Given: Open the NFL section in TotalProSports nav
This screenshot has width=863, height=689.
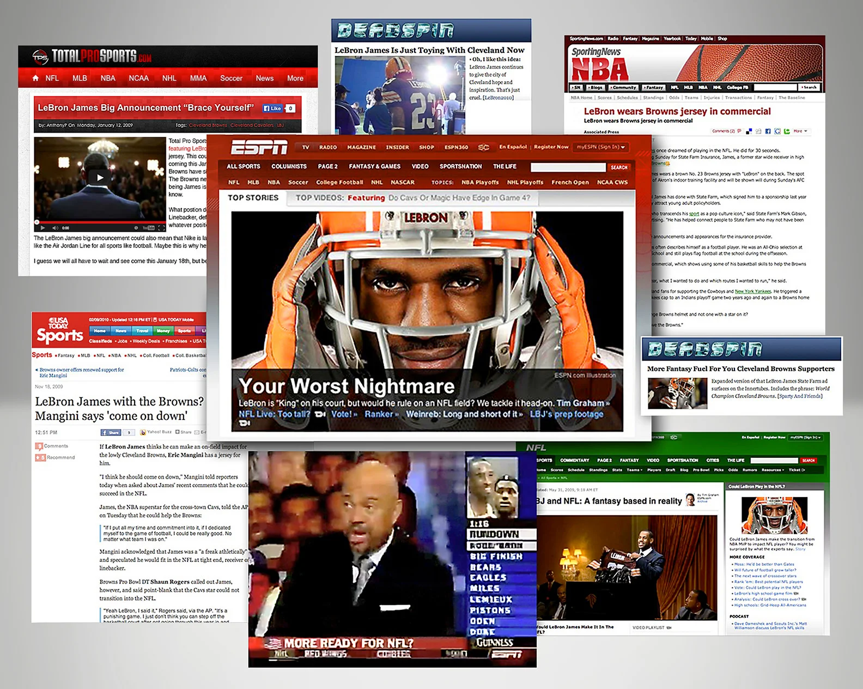Looking at the screenshot, I should [x=52, y=78].
